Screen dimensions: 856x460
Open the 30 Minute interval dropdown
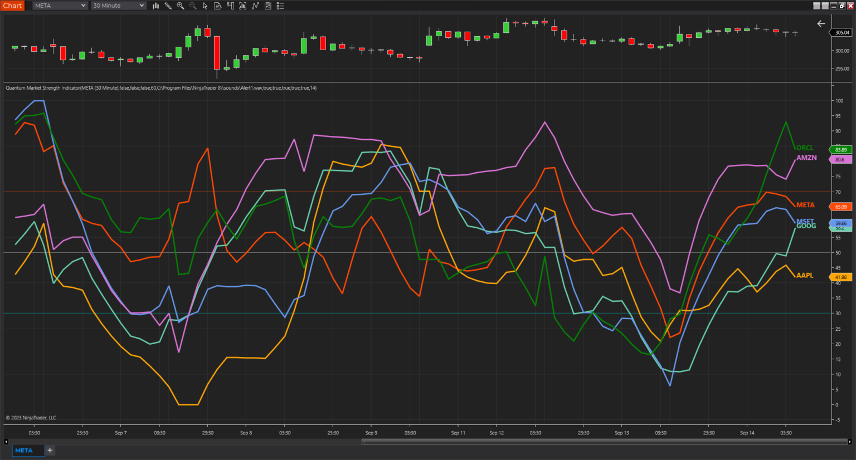click(x=117, y=6)
